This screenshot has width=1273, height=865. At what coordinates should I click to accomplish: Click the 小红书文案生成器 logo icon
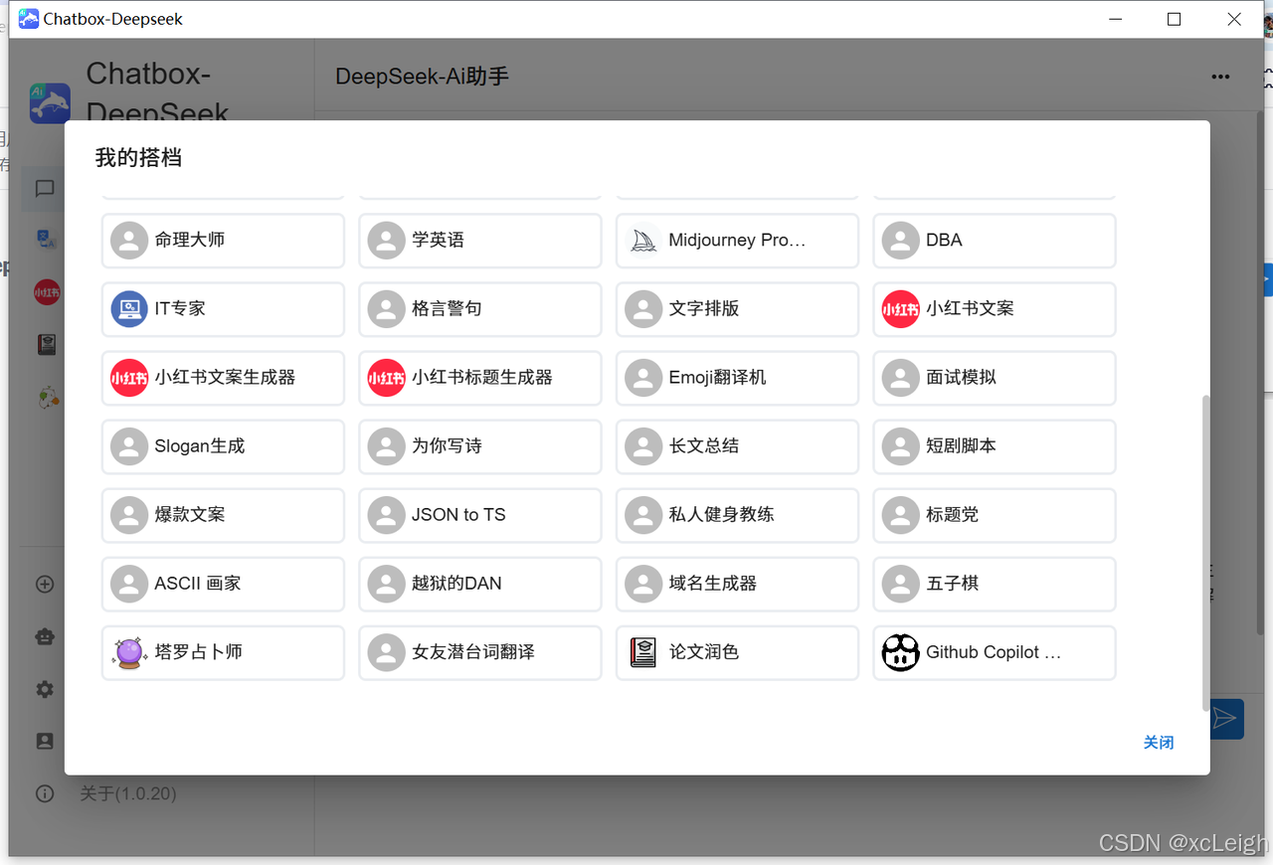(x=129, y=378)
